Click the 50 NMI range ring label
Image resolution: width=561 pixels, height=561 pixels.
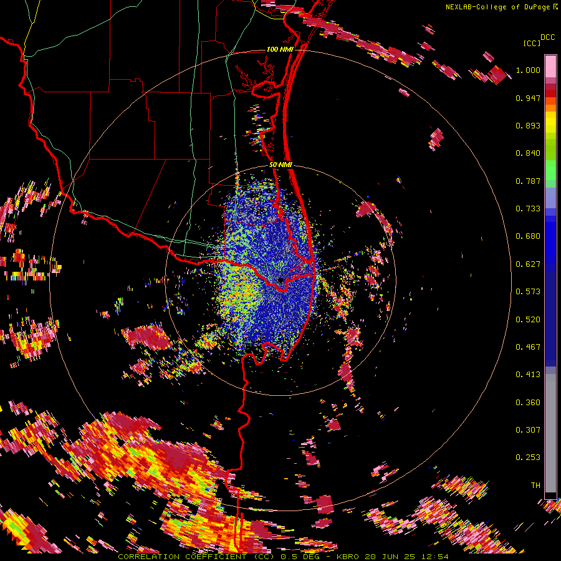point(281,165)
